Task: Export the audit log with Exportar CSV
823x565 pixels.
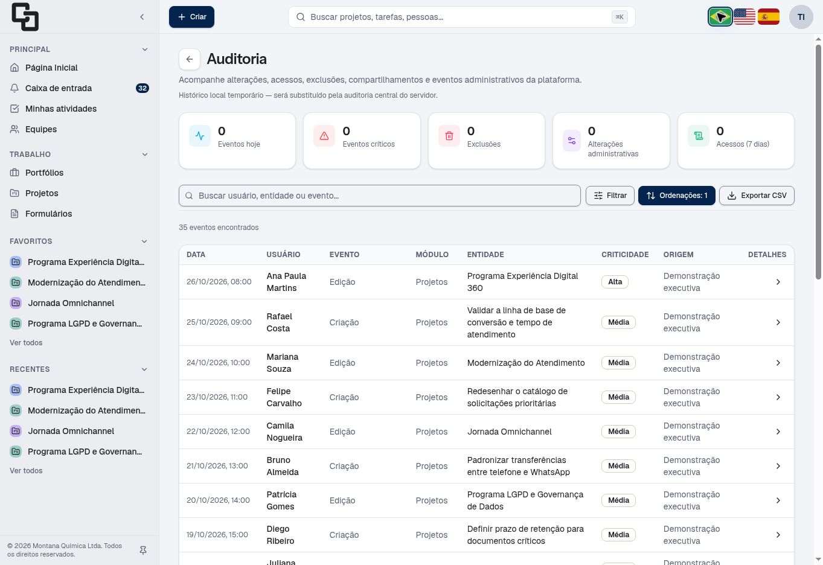Action: (x=757, y=196)
